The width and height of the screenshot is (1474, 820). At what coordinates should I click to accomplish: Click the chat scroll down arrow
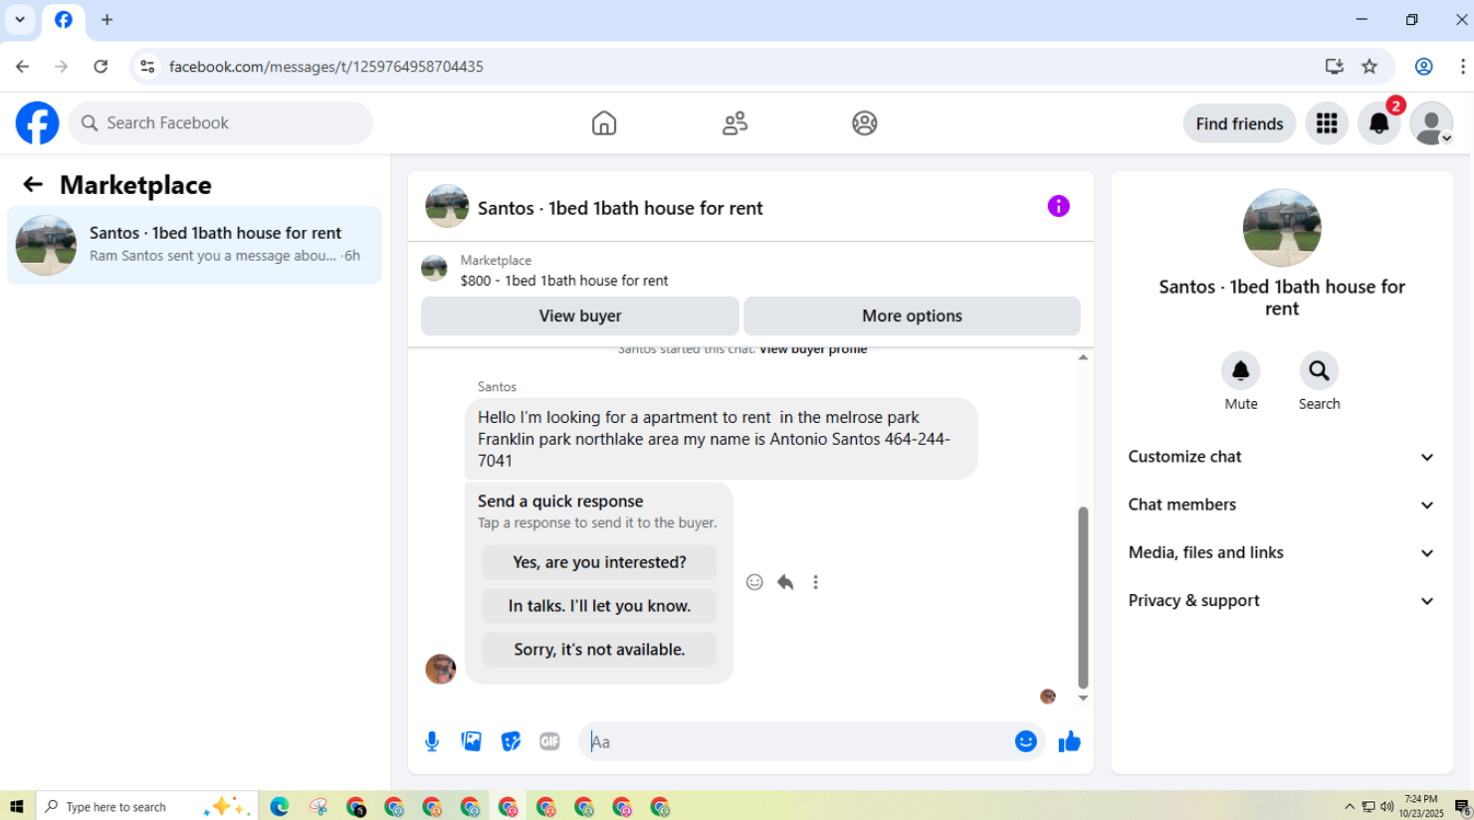[x=1083, y=699]
